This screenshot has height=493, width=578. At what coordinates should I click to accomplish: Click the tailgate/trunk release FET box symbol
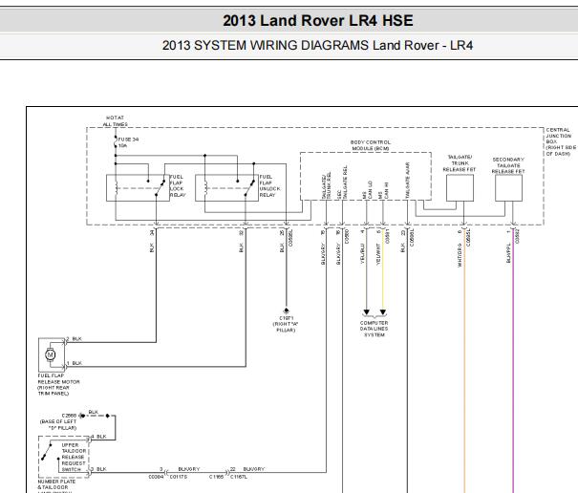coord(460,188)
